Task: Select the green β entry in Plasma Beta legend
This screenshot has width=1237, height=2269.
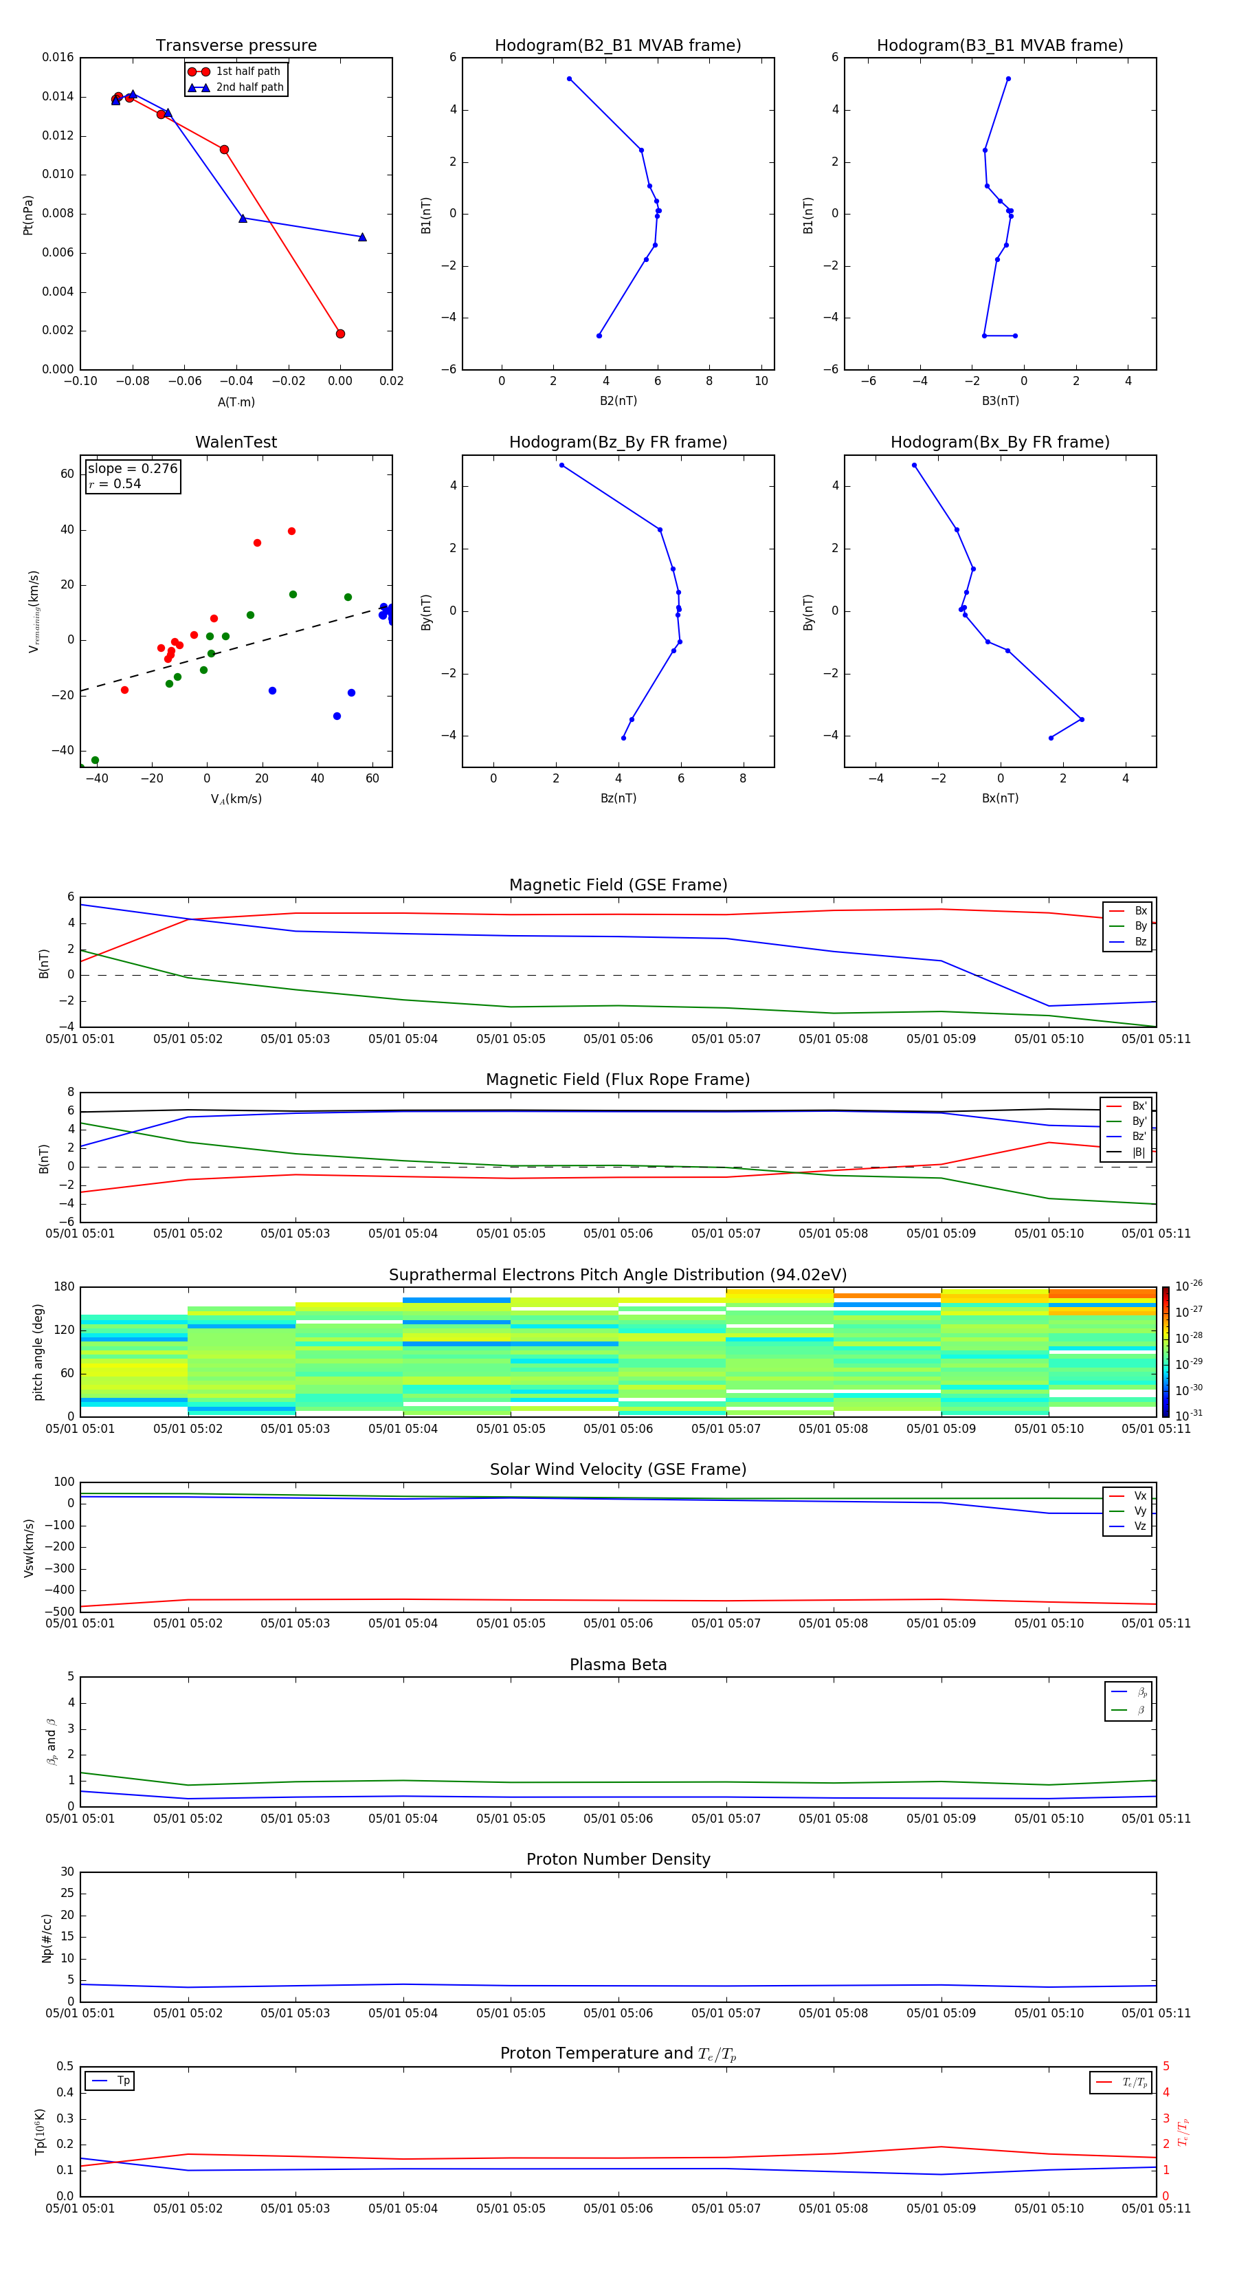Action: point(1128,1710)
